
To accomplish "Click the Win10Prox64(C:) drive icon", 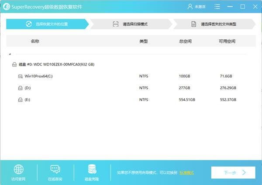I will [x=20, y=76].
